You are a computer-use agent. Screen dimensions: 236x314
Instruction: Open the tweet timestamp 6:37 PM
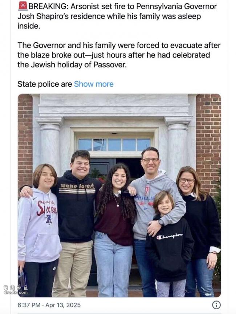(29, 305)
